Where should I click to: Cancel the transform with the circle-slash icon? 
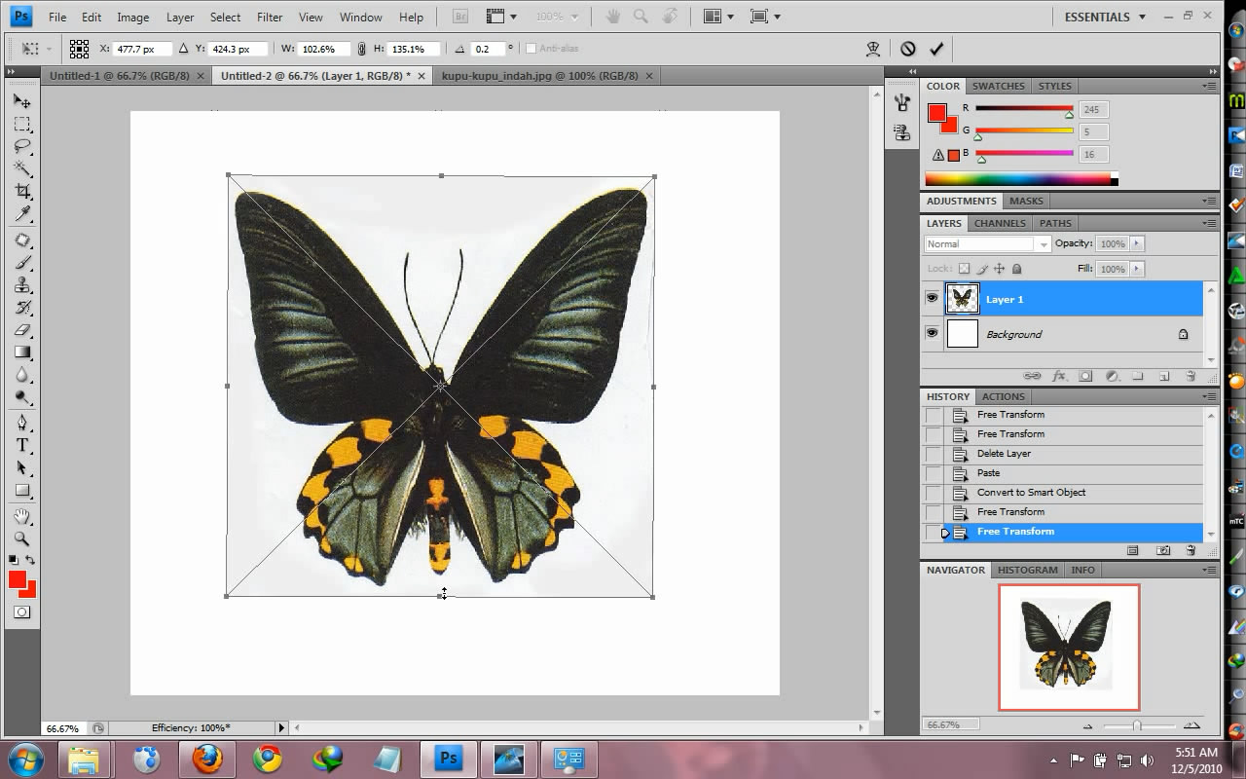pyautogui.click(x=907, y=49)
